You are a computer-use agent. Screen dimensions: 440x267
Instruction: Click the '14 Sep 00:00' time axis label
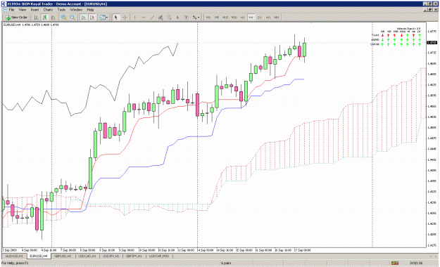pos(206,250)
